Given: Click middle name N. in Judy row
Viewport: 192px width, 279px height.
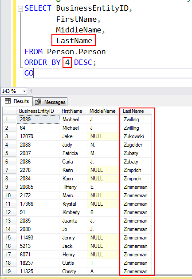Looking at the screenshot, I should [103, 145].
